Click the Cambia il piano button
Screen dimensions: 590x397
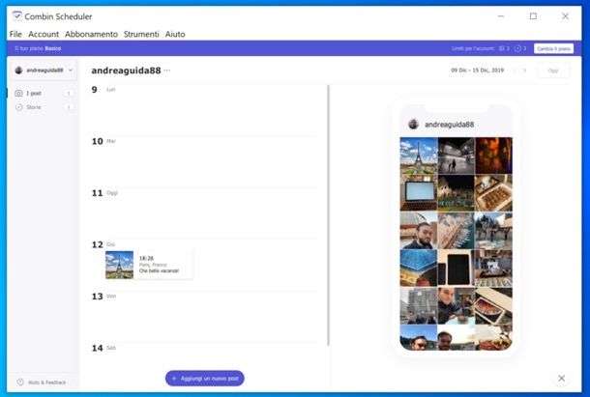[553, 48]
